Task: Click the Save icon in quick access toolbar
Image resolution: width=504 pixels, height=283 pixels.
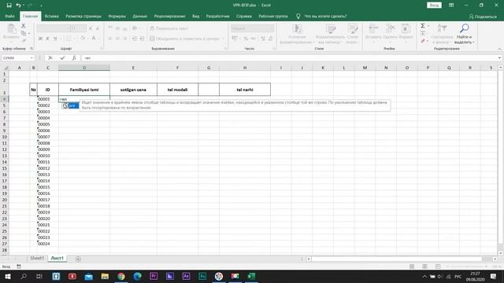Action: tap(9, 6)
